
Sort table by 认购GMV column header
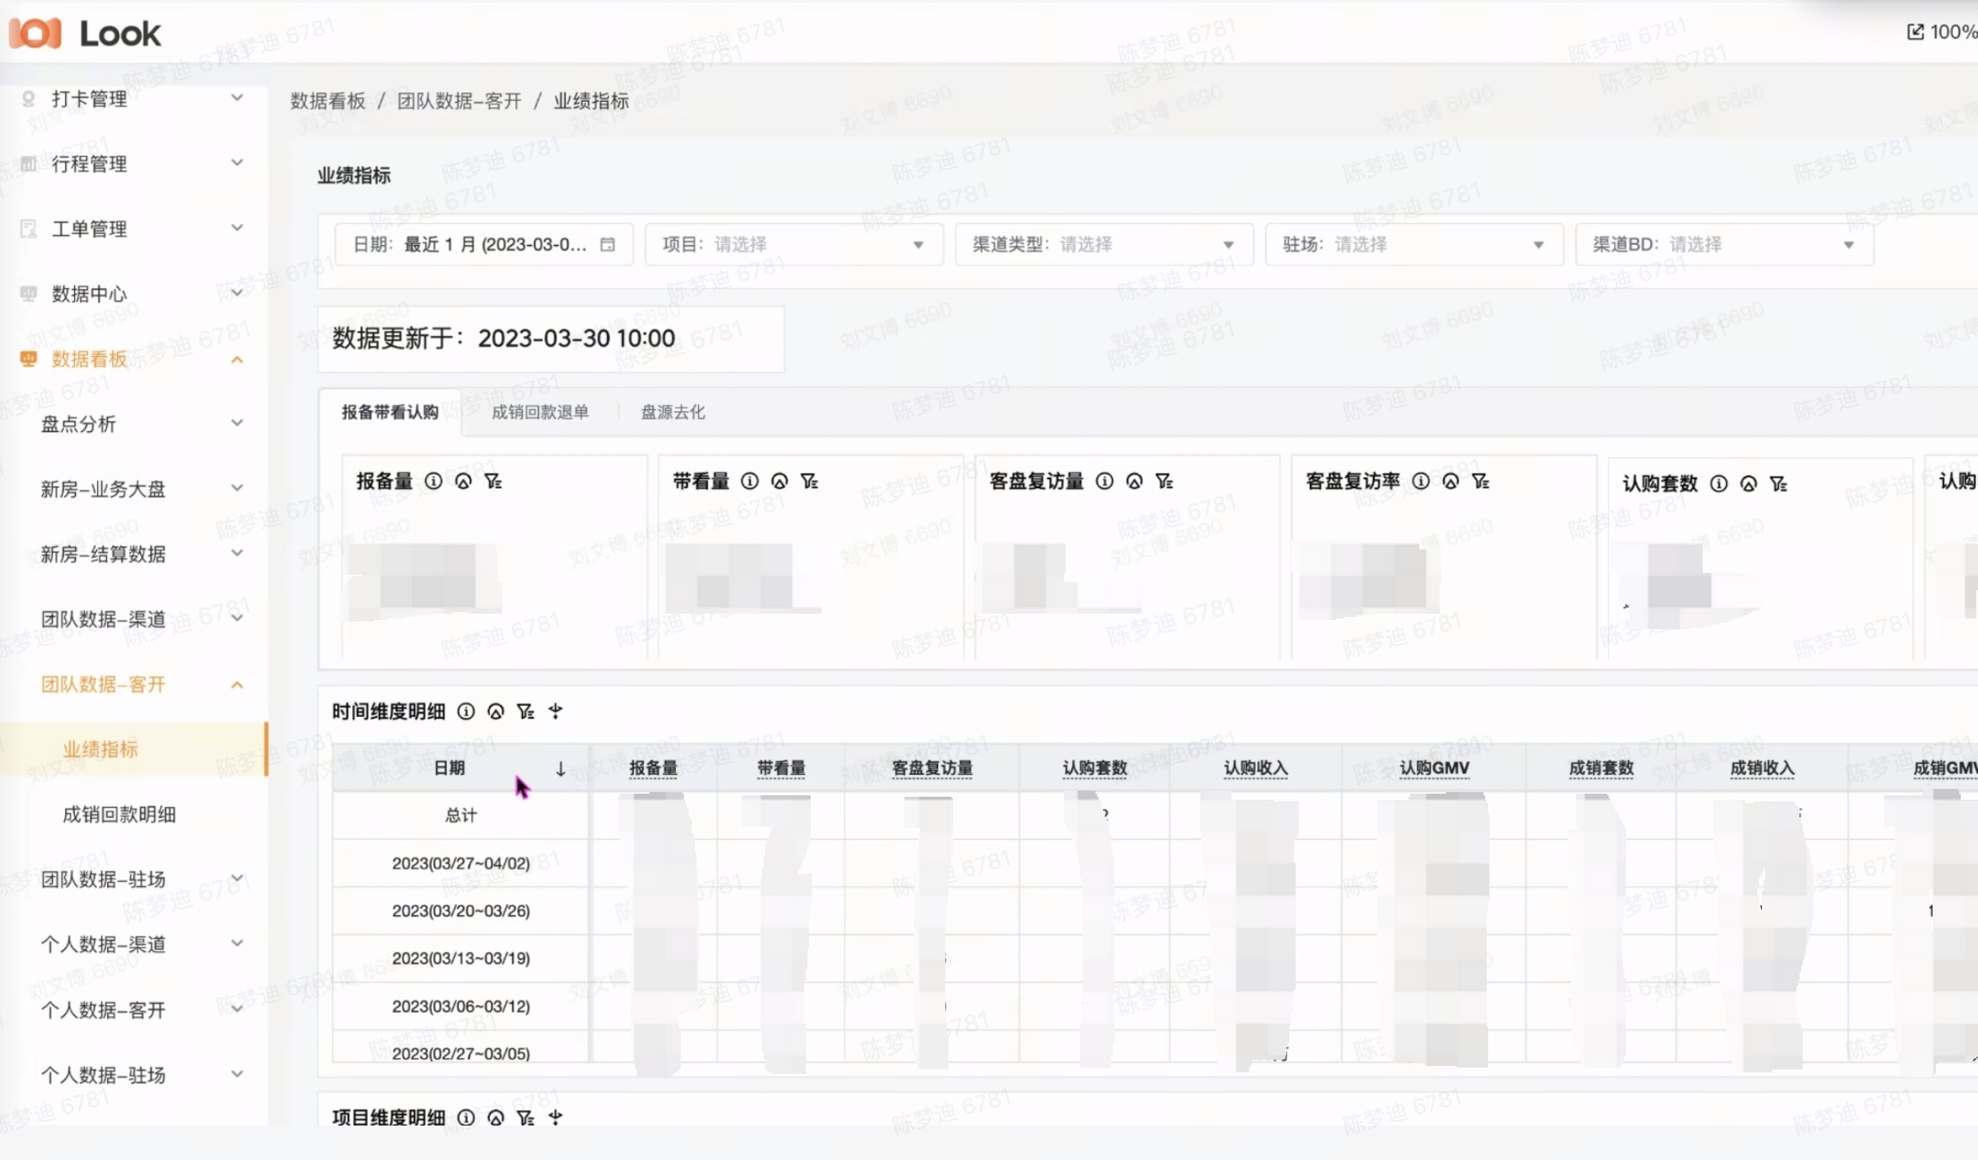point(1434,768)
